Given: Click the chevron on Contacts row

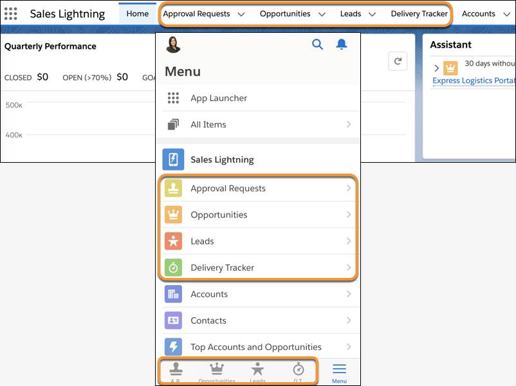Looking at the screenshot, I should pos(349,320).
